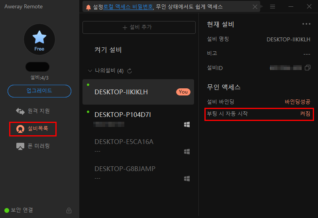Open the 로컬 액세스 비밀번호 link
This screenshot has width=318, height=218.
(x=128, y=7)
